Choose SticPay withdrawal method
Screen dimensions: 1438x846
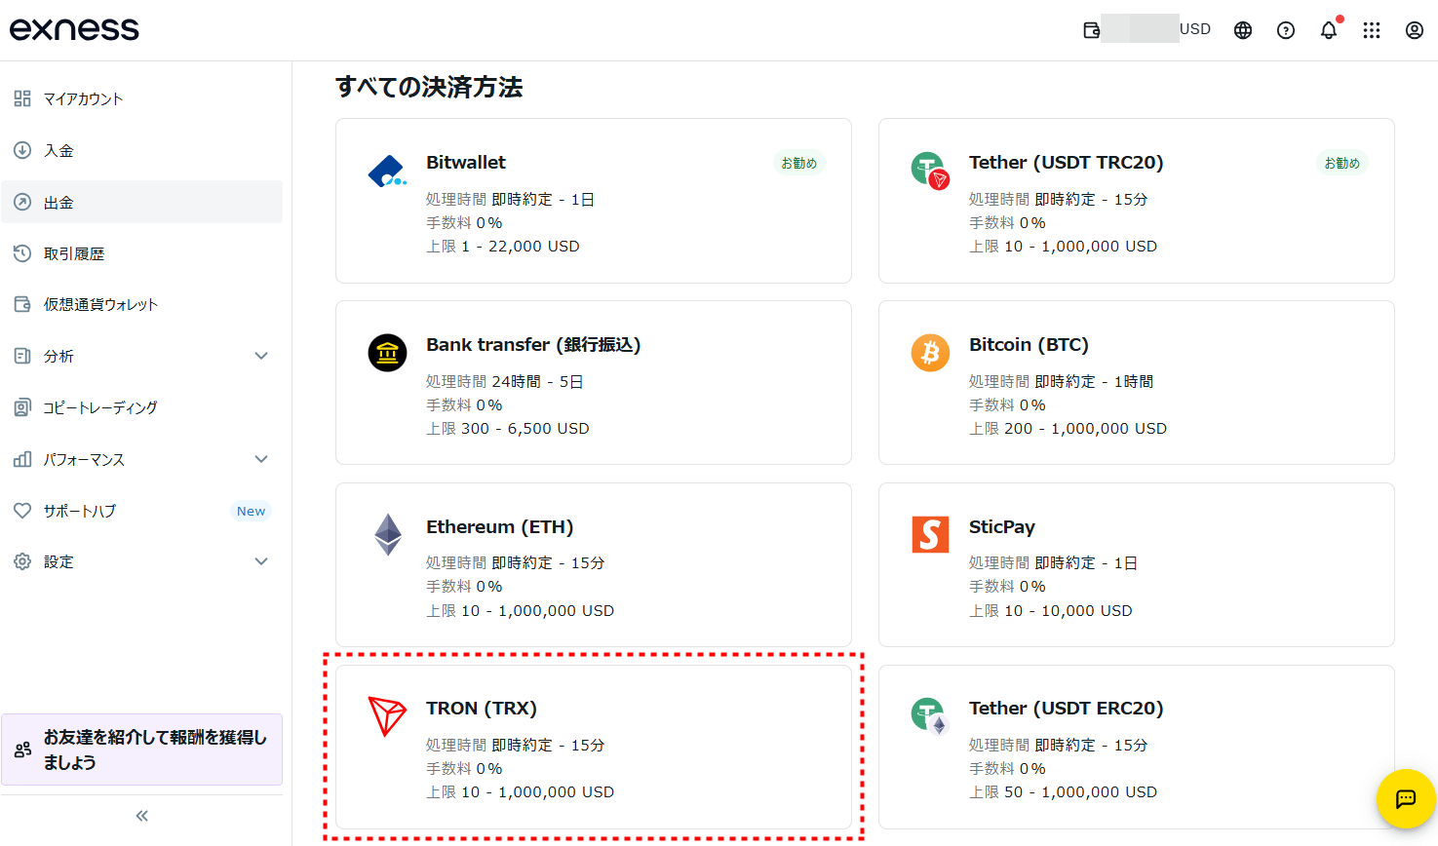point(1137,564)
